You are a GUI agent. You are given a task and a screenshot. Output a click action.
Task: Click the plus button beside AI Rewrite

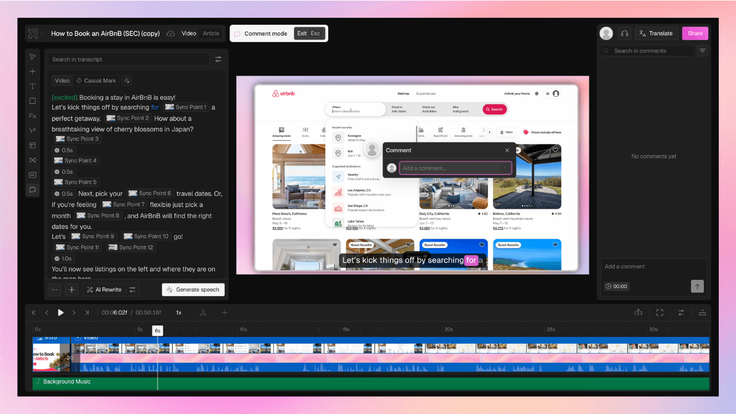point(72,290)
